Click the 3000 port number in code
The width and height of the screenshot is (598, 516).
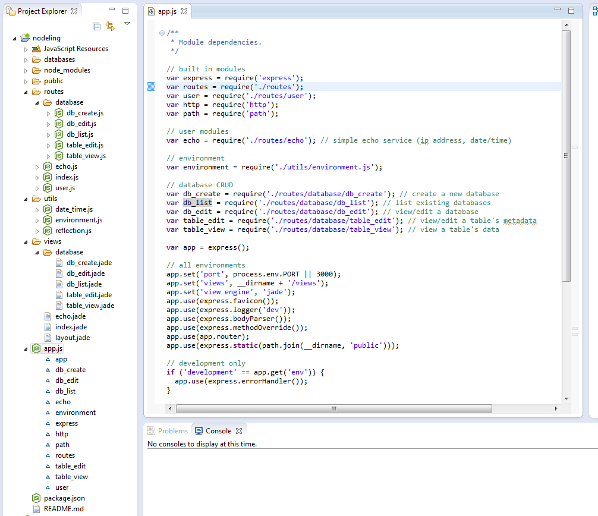pos(324,274)
